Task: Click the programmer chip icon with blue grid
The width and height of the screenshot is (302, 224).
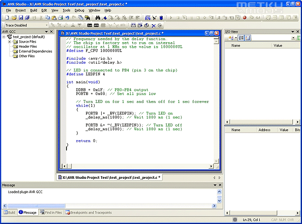Action: pyautogui.click(x=147, y=18)
